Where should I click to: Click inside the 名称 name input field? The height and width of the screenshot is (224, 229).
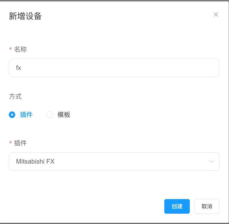114,68
